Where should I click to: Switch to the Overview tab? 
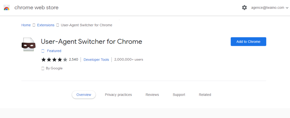pos(84,95)
